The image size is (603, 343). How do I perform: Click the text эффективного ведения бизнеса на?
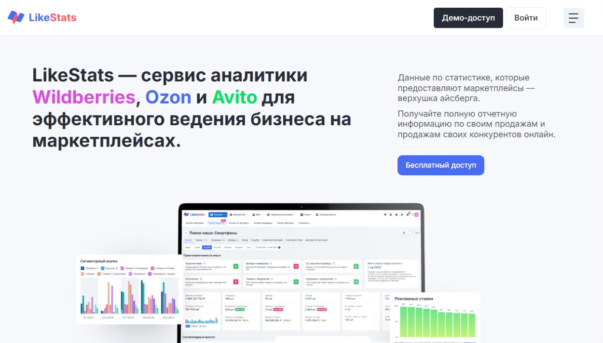pos(192,119)
